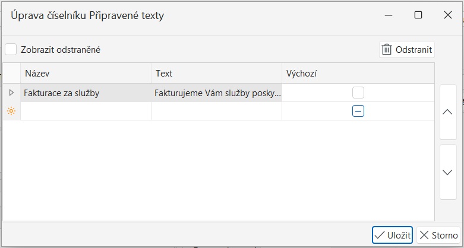Click the Text column header
This screenshot has width=464, height=248.
[x=216, y=73]
